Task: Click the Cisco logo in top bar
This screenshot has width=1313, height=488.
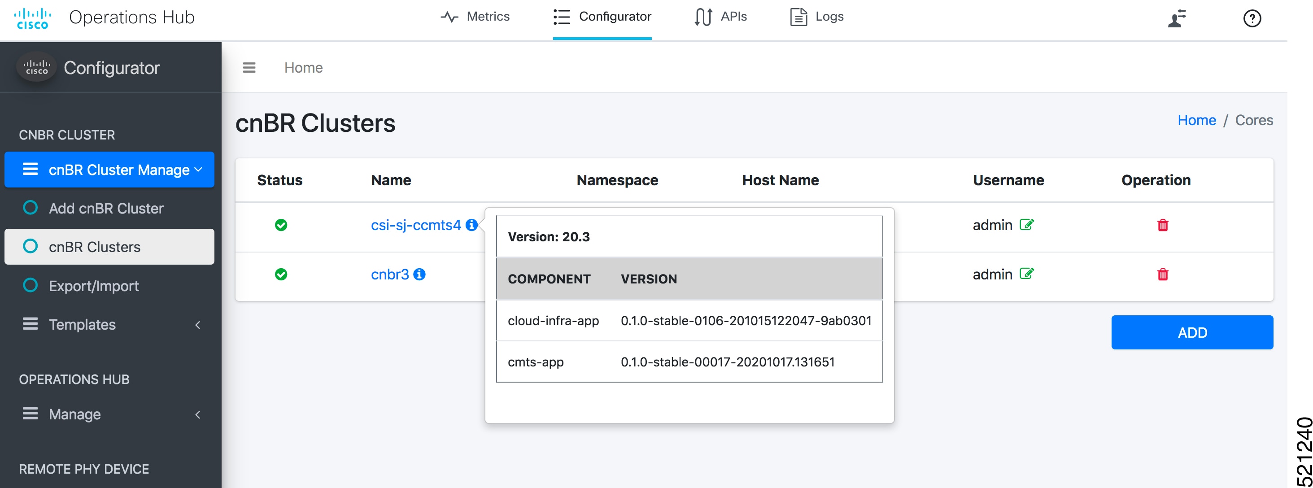Action: (33, 18)
